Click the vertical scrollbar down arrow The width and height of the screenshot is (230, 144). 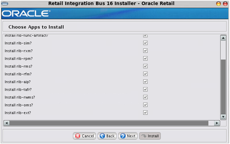point(223,117)
